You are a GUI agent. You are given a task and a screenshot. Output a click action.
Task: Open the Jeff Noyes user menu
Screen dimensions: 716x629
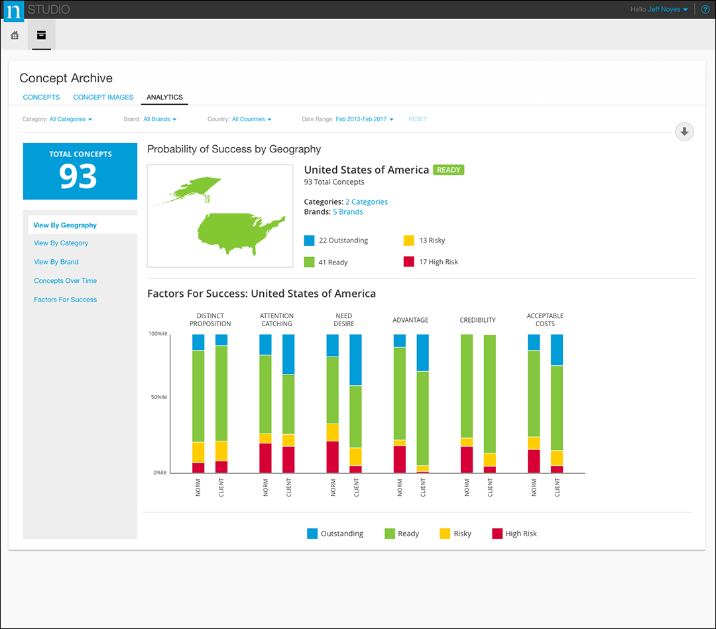point(668,9)
